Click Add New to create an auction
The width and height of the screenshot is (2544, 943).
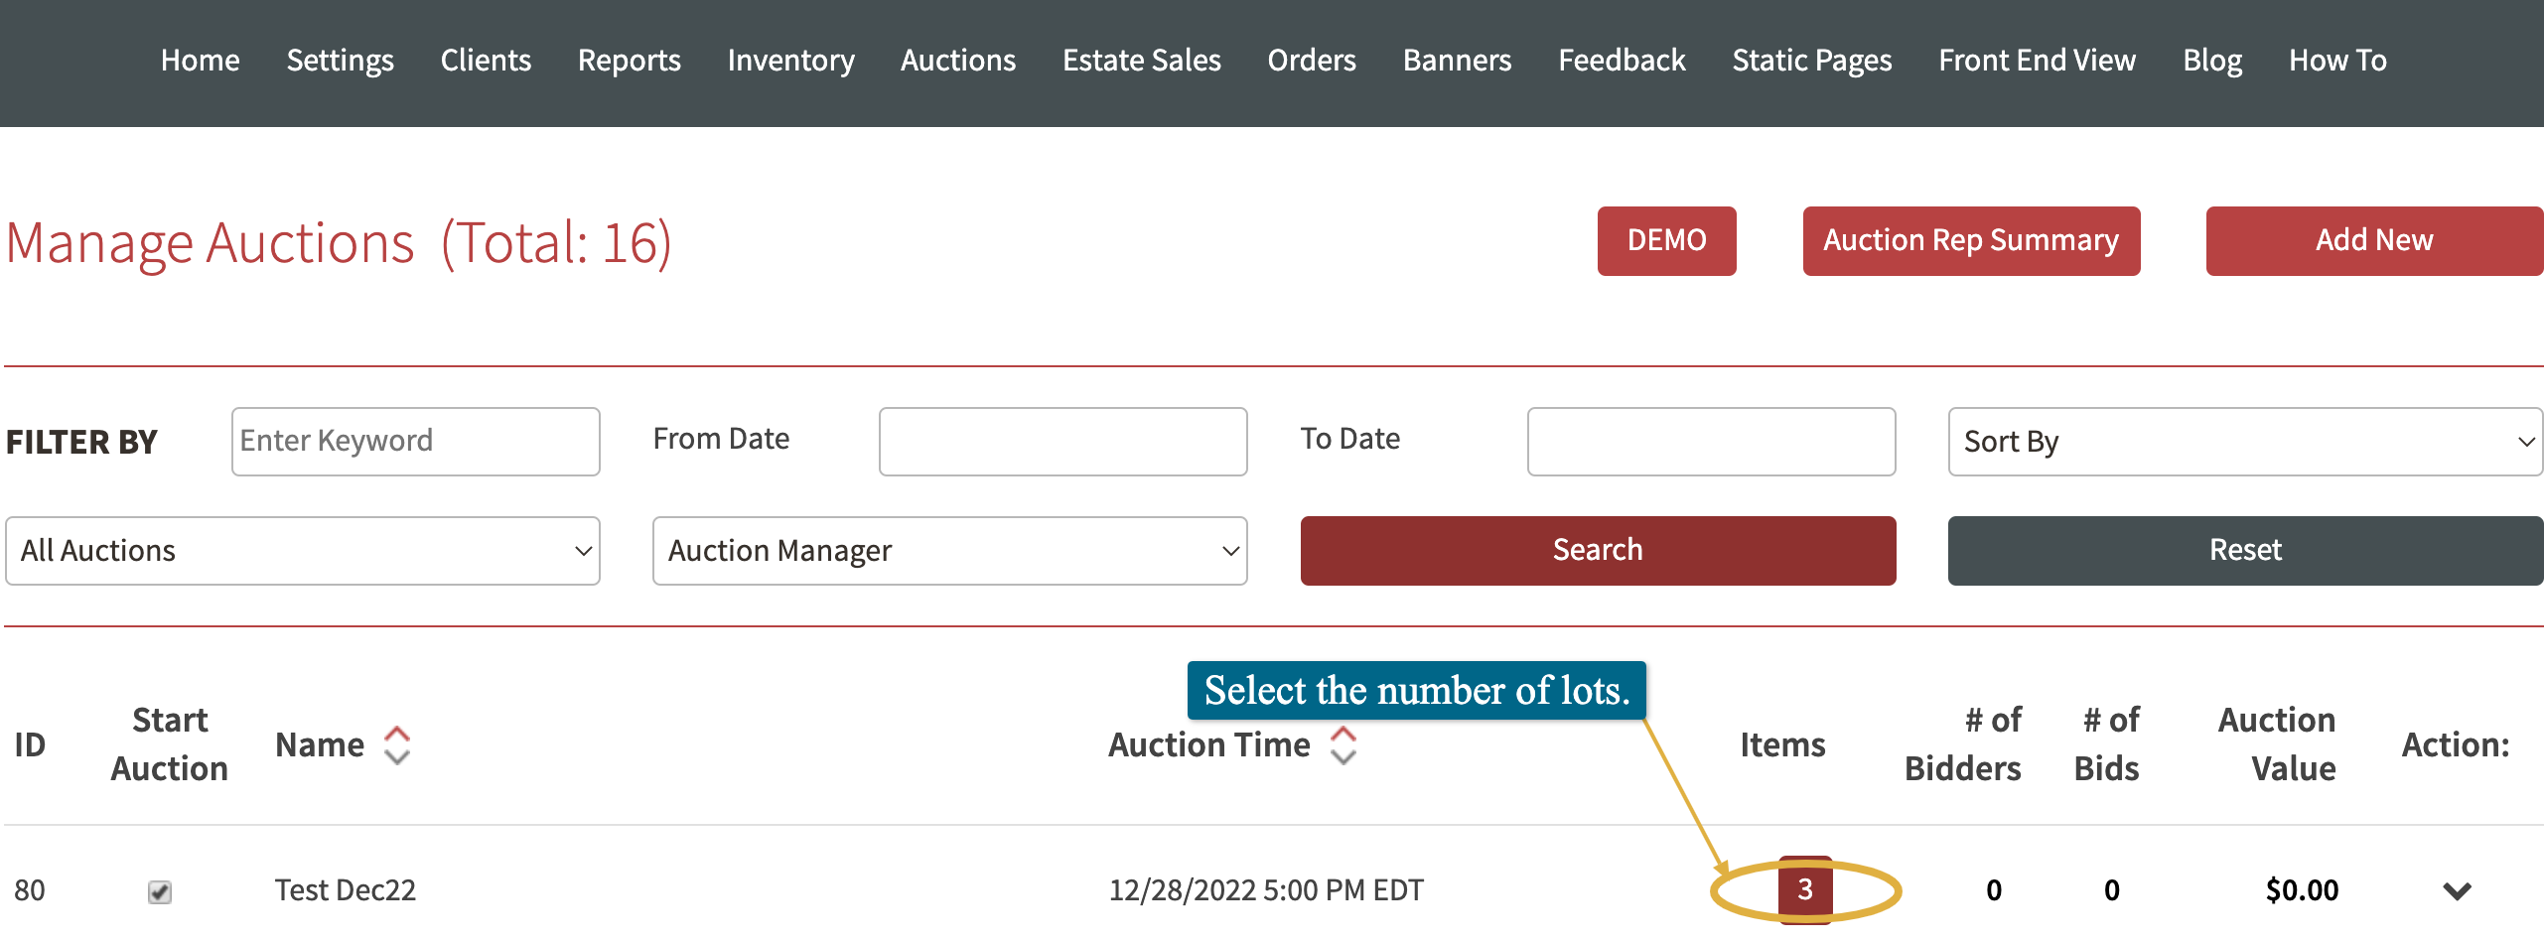2374,240
